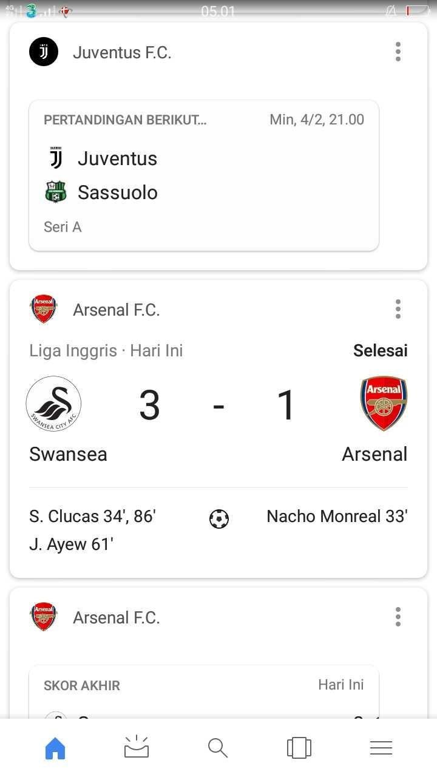Viewport: 437px width, 777px height.
Task: Open the hamburger menu in bottom bar
Action: tap(381, 748)
